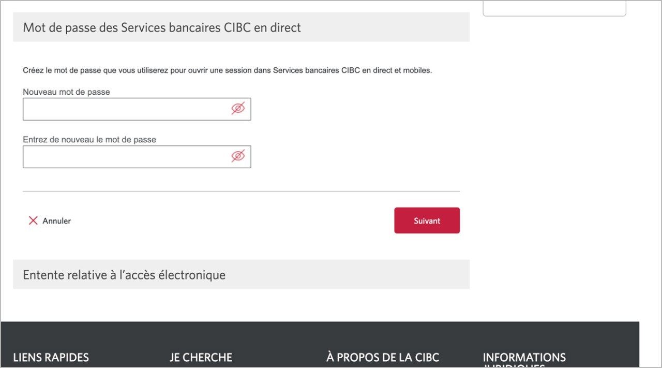Open LIENS RAPIDES footer section
Screen dimensions: 662x368
[x=51, y=357]
